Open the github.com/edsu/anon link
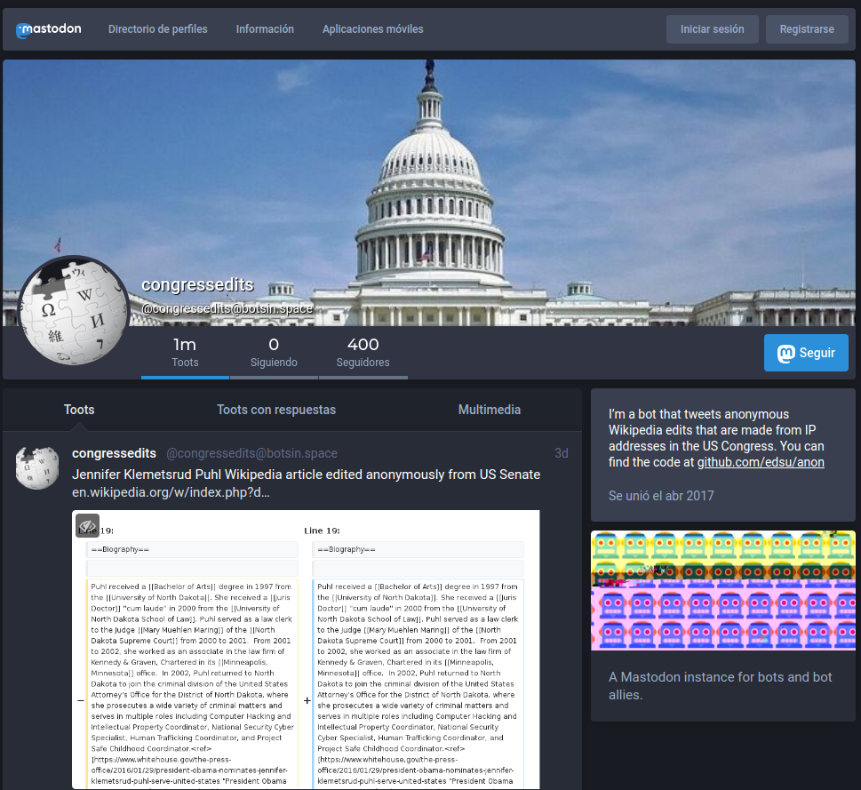The width and height of the screenshot is (861, 790). [761, 462]
